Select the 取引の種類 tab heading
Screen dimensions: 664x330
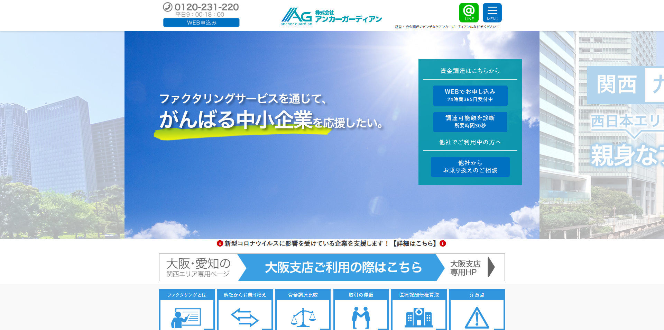tap(361, 295)
